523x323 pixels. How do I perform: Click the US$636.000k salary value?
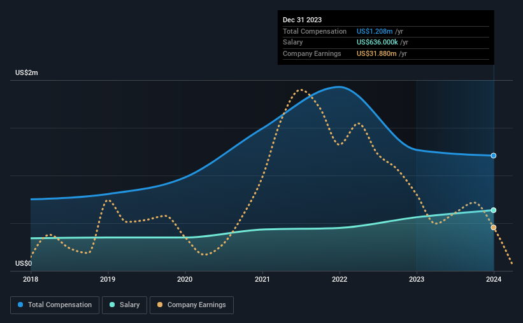coord(377,43)
